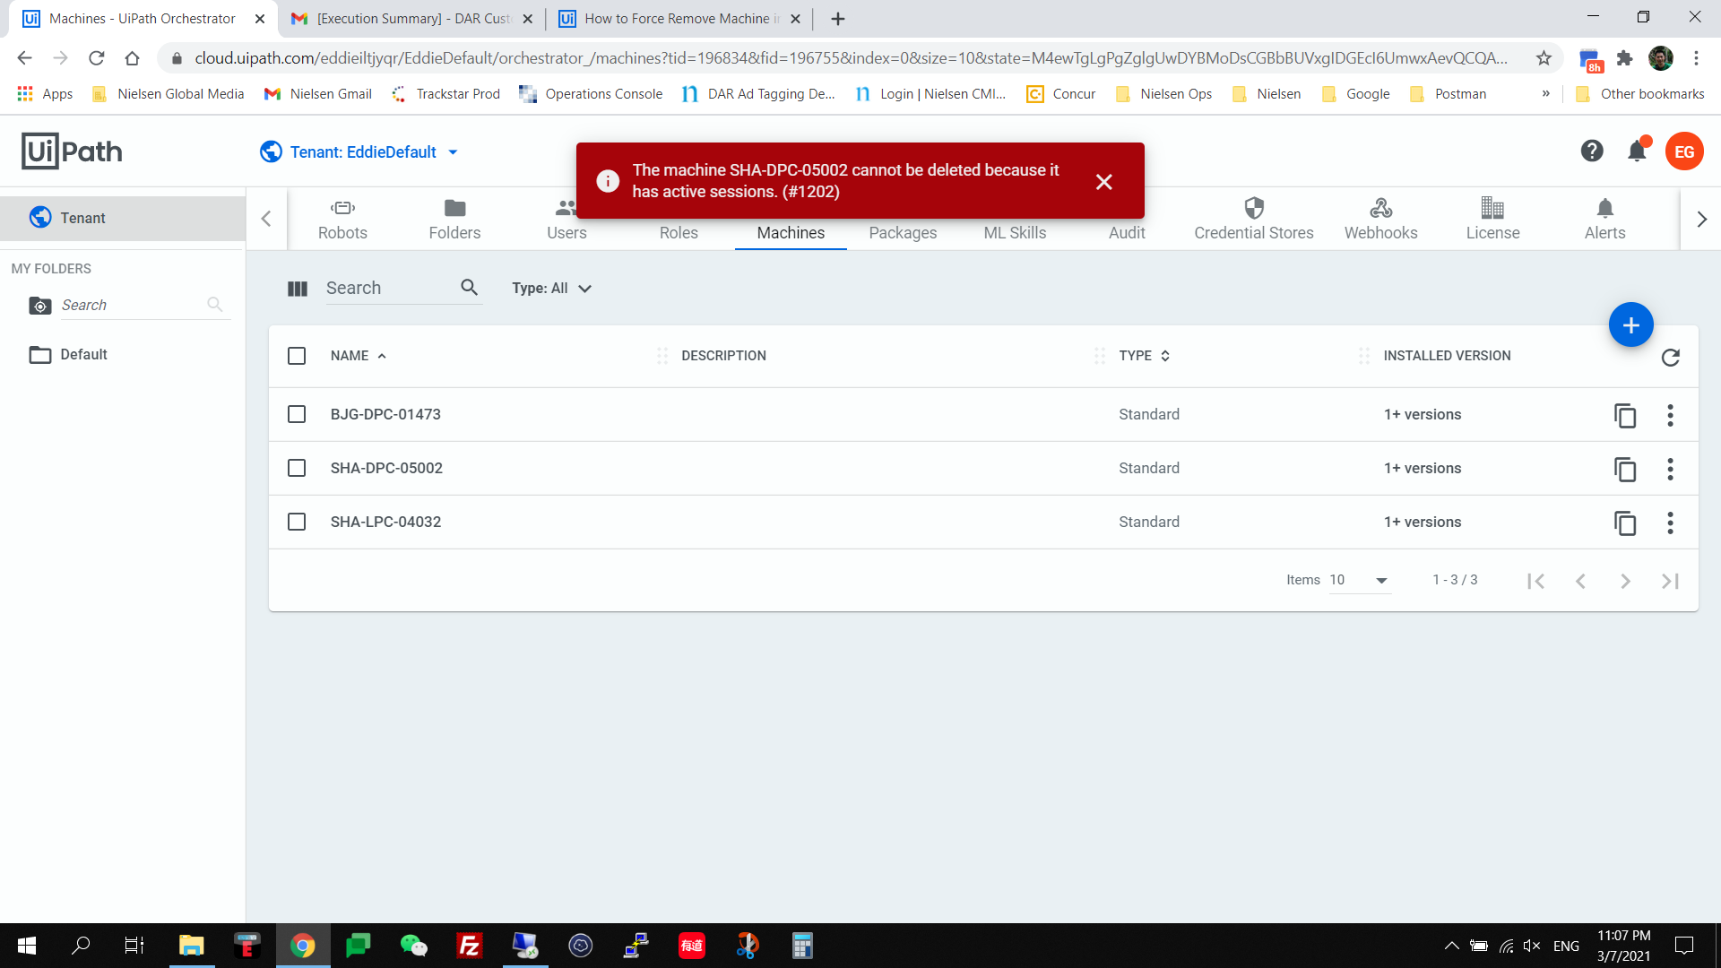Open the notifications bell
The image size is (1721, 968).
pyautogui.click(x=1637, y=151)
